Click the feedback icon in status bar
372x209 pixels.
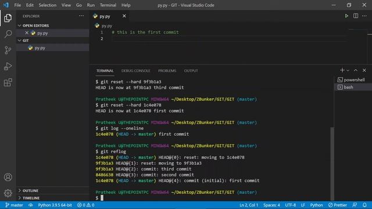pos(355,205)
